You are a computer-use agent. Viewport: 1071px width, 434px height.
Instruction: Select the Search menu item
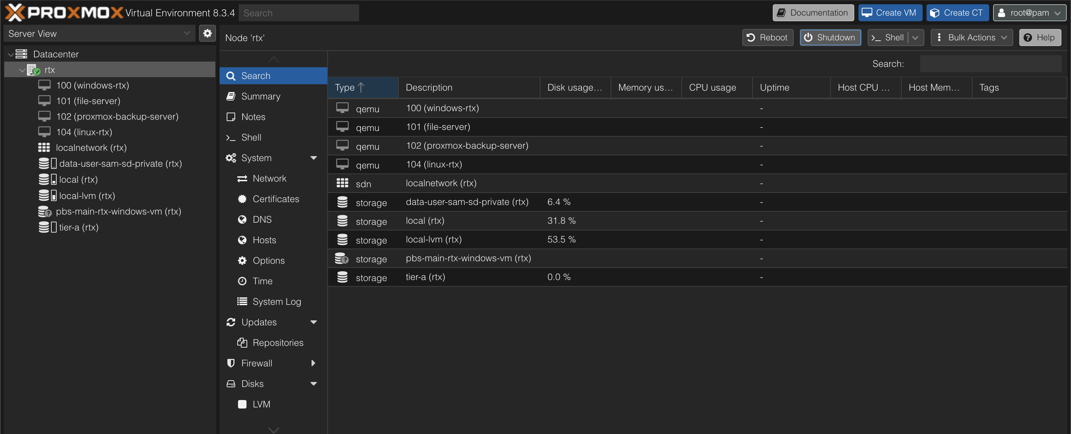[273, 76]
